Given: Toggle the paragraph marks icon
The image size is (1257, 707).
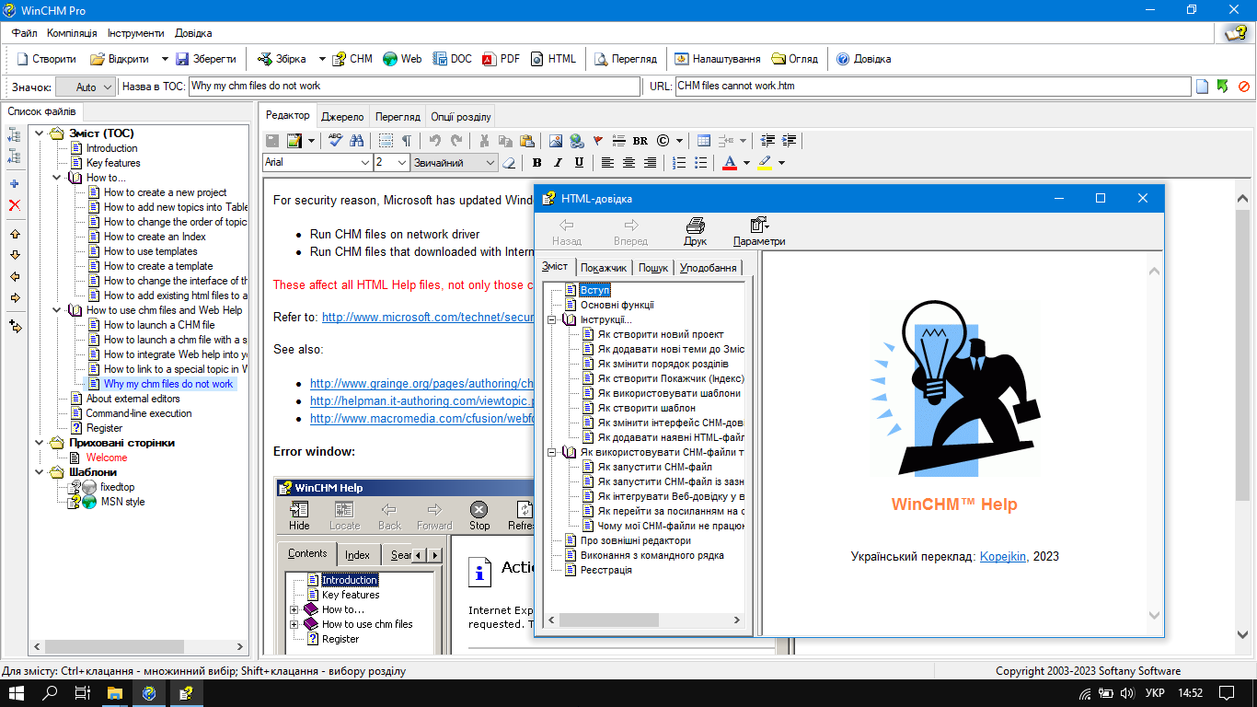Looking at the screenshot, I should coord(407,141).
